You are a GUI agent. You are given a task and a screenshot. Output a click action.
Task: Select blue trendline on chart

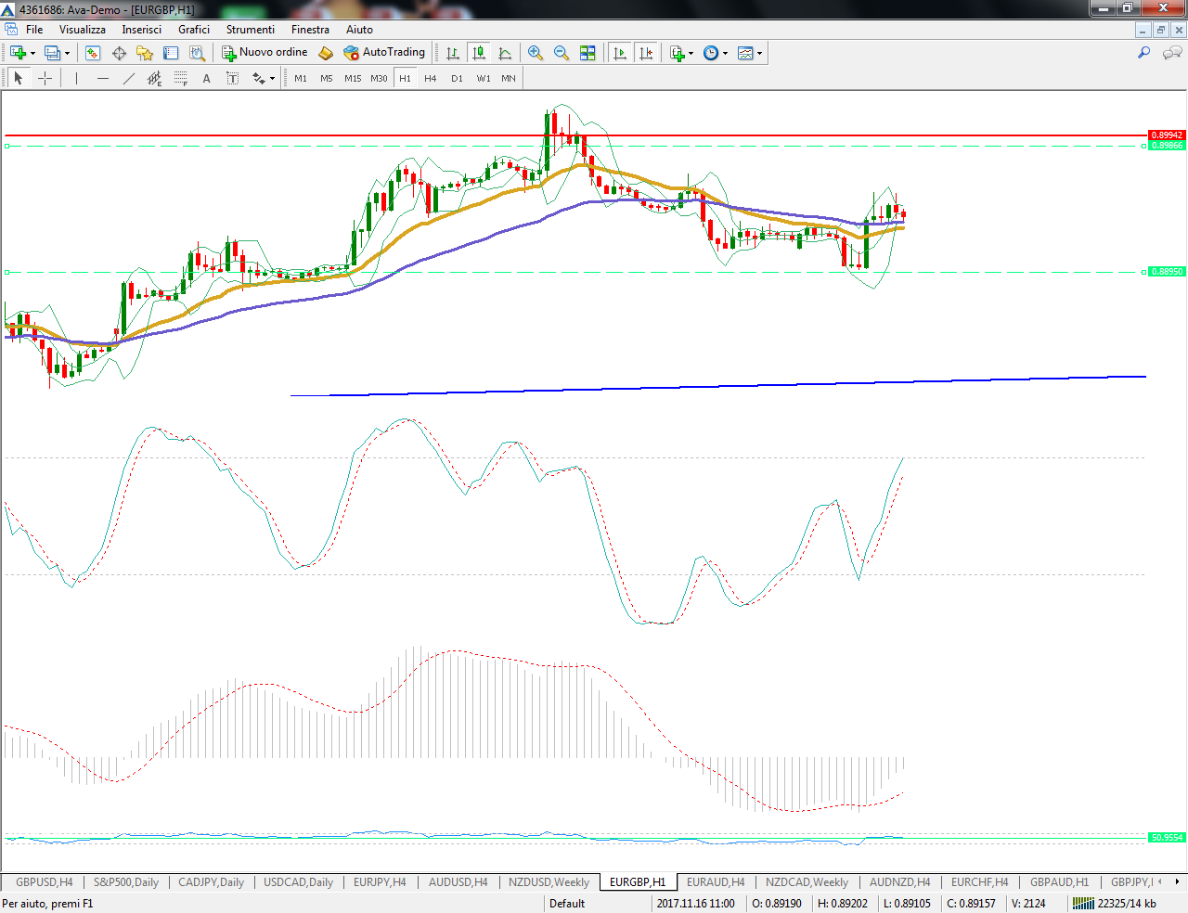click(x=718, y=386)
